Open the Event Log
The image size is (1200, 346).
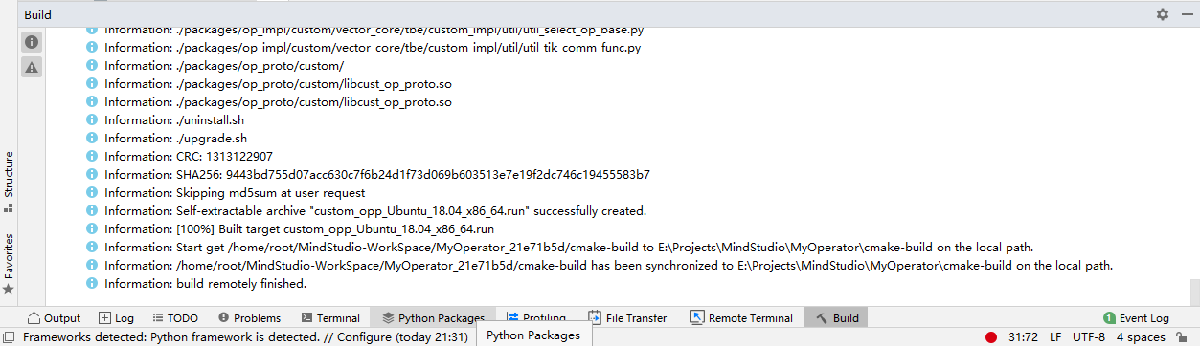[x=1137, y=318]
